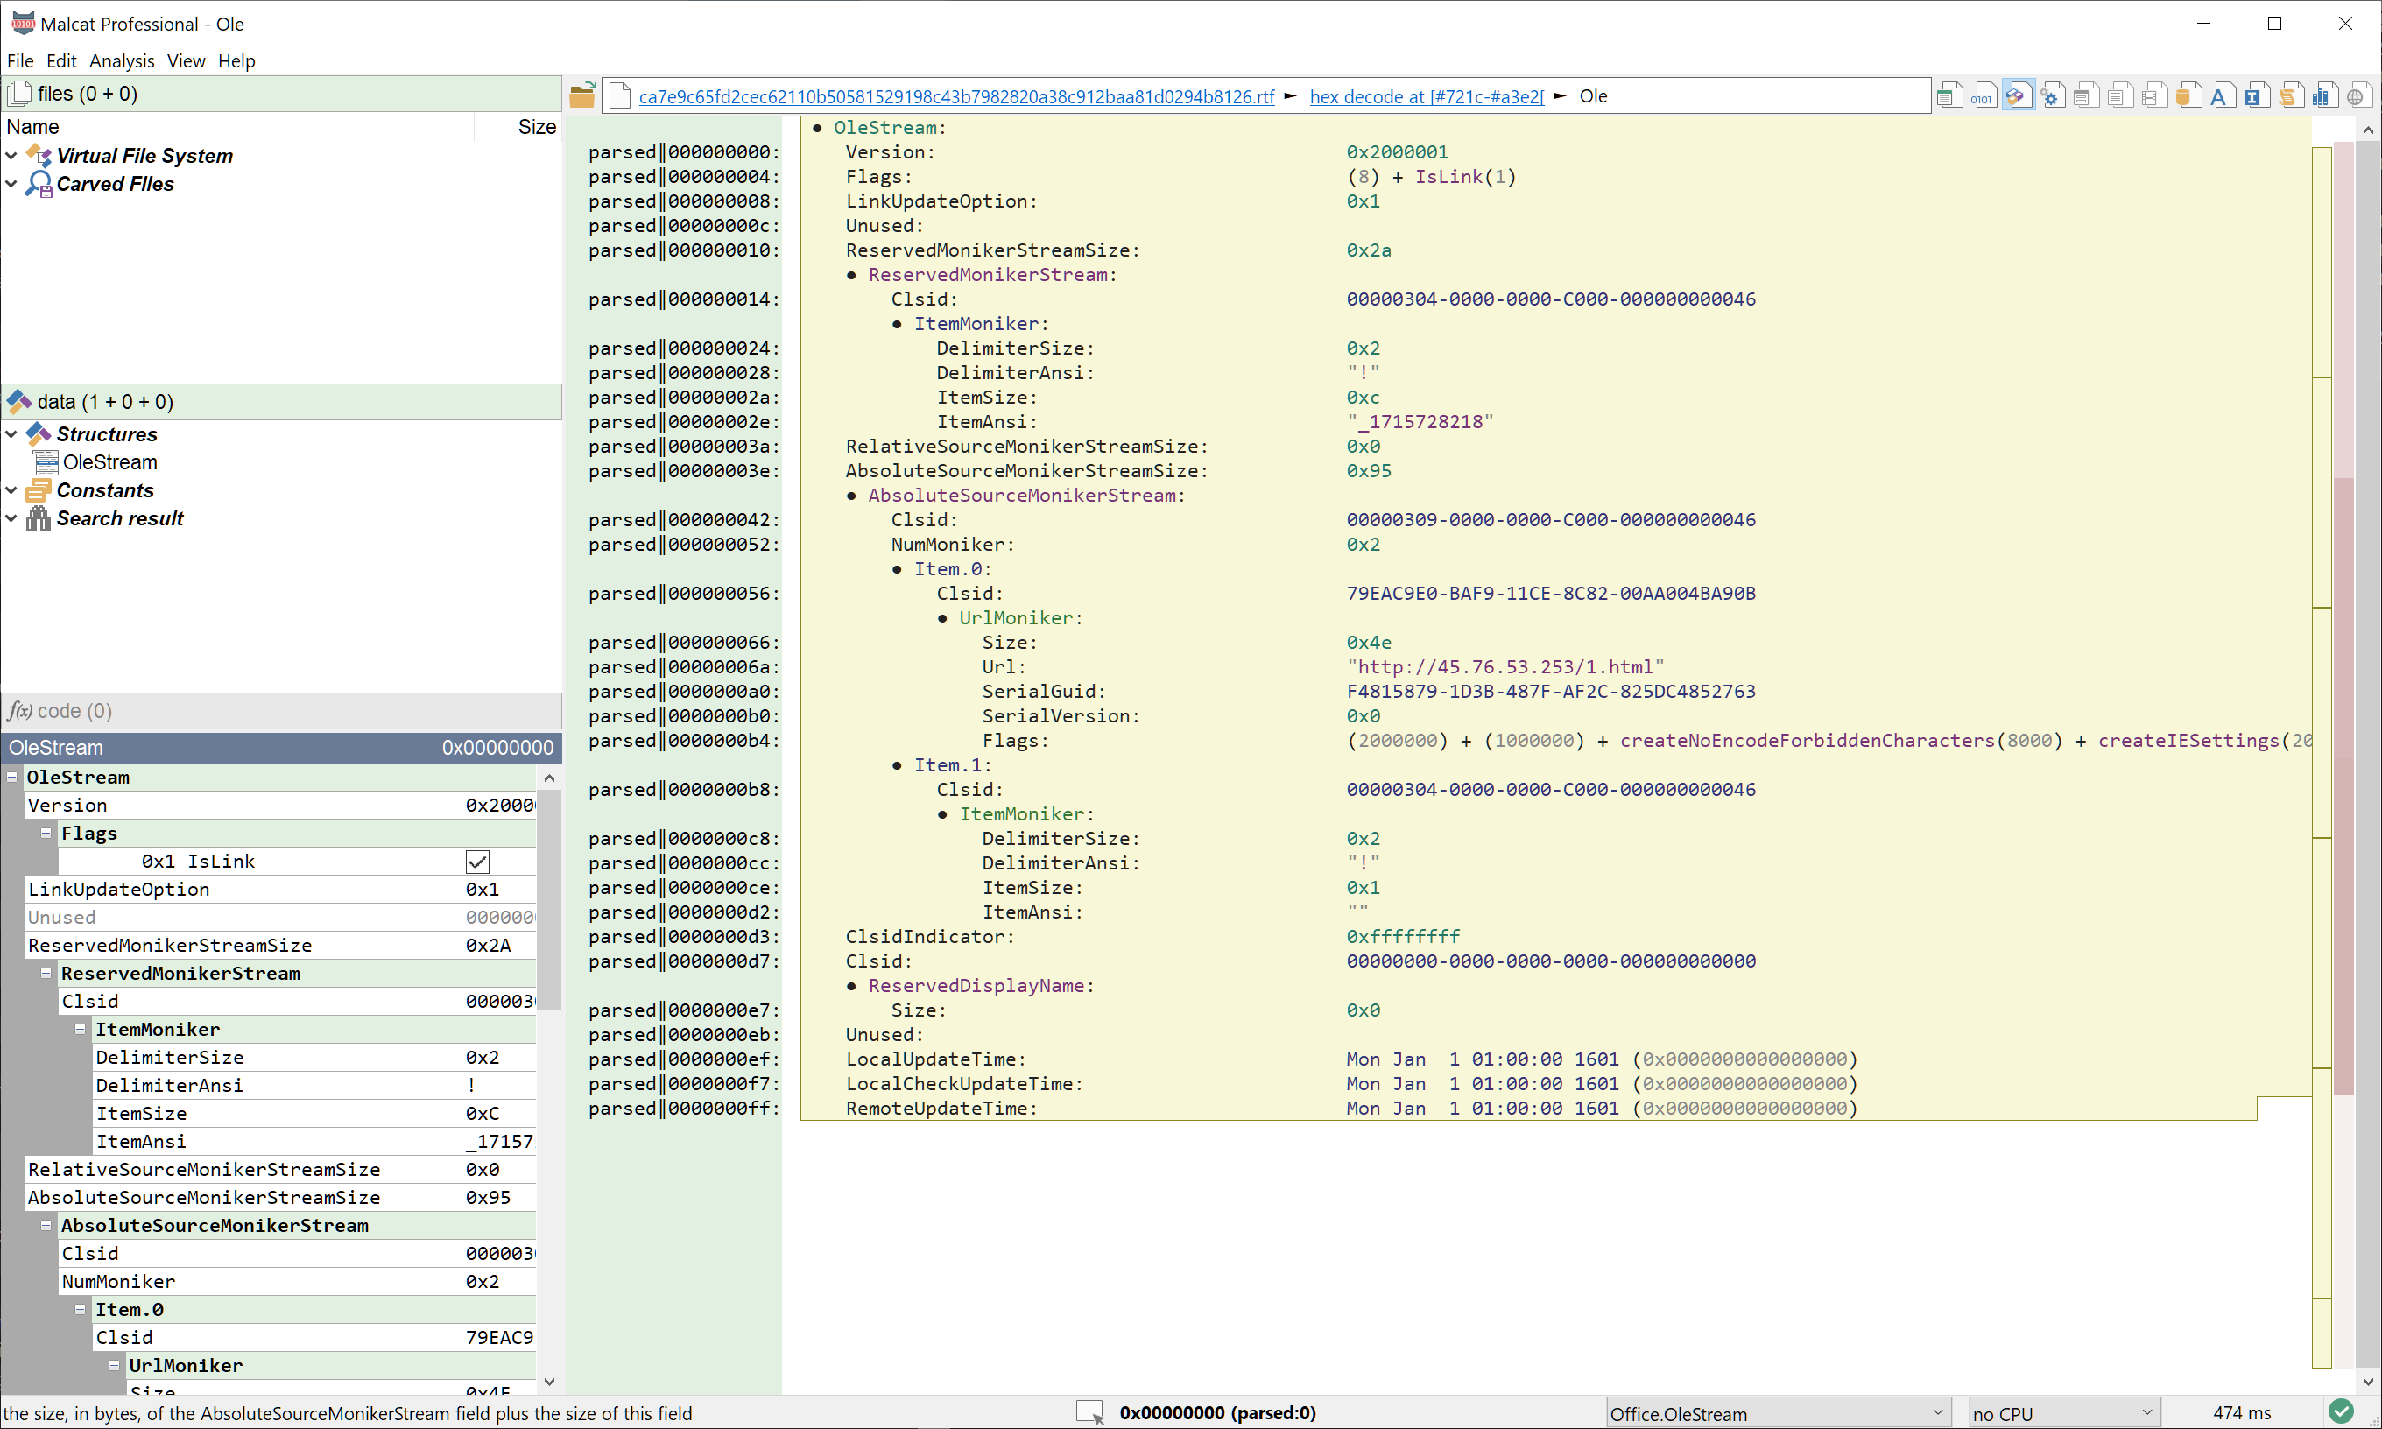Collapse the Flags group in the tree
The width and height of the screenshot is (2382, 1429).
[x=46, y=833]
